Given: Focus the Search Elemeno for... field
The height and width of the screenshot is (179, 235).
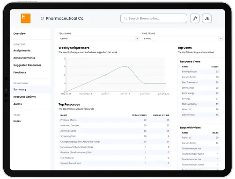Looking at the screenshot, I should pyautogui.click(x=154, y=18).
